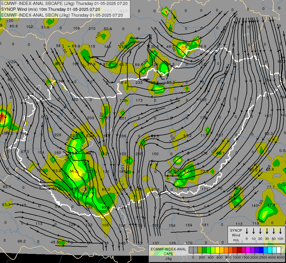Click the map value '171'
Viewport: 286px width, 263px height.
[x=205, y=189]
